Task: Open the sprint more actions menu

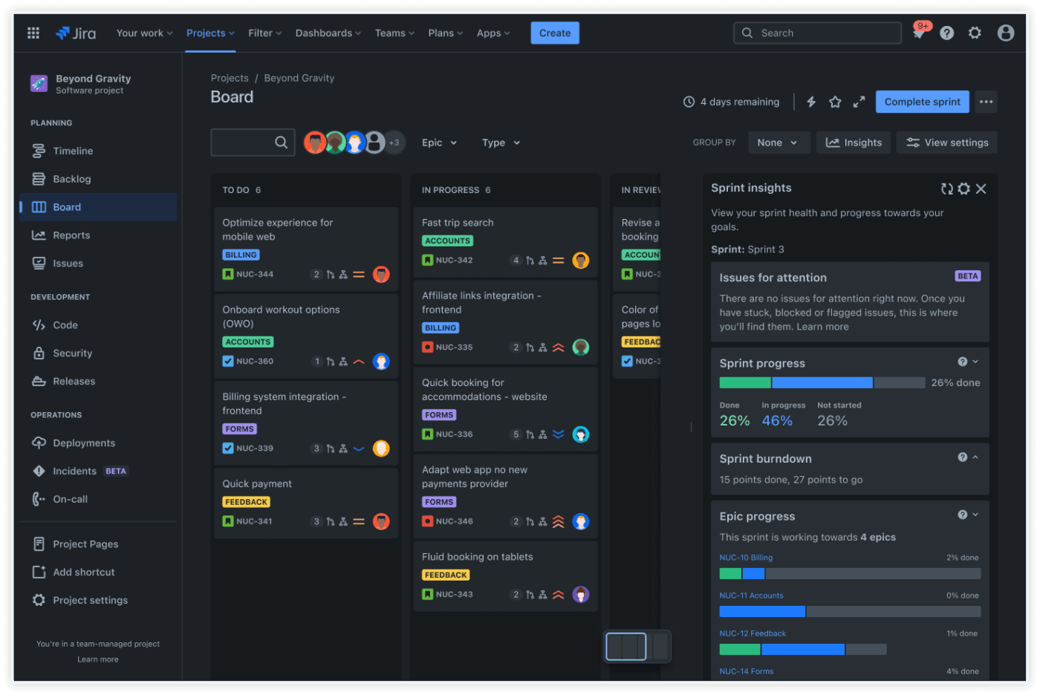Action: tap(986, 102)
